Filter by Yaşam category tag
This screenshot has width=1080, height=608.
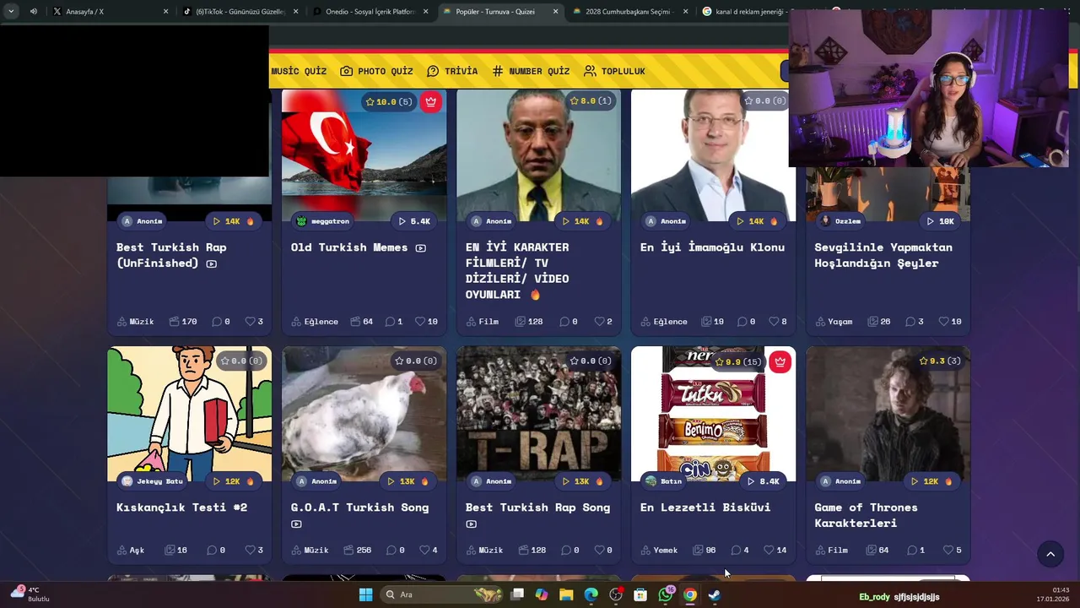(x=834, y=322)
